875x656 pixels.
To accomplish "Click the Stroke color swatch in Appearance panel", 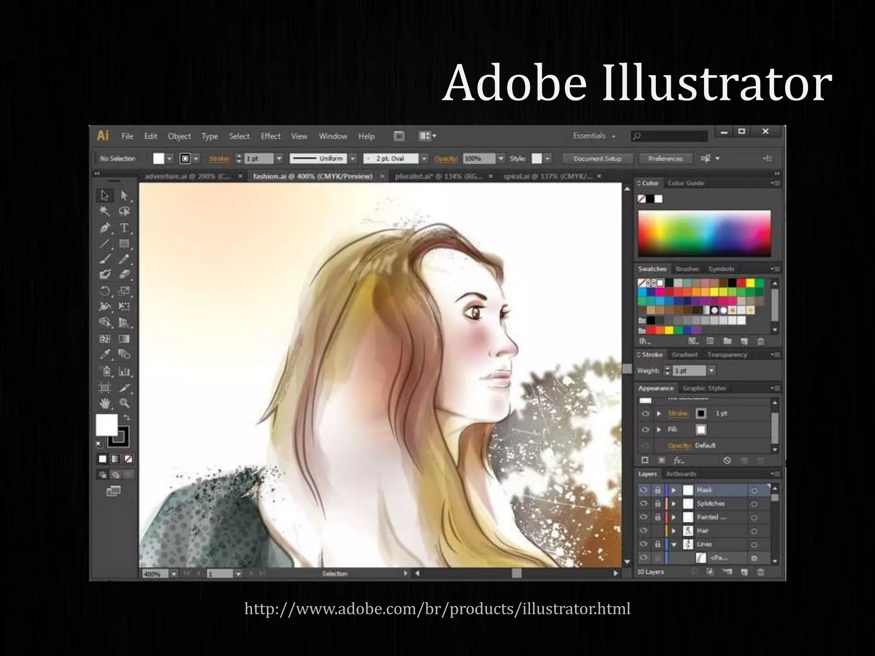I will (701, 413).
